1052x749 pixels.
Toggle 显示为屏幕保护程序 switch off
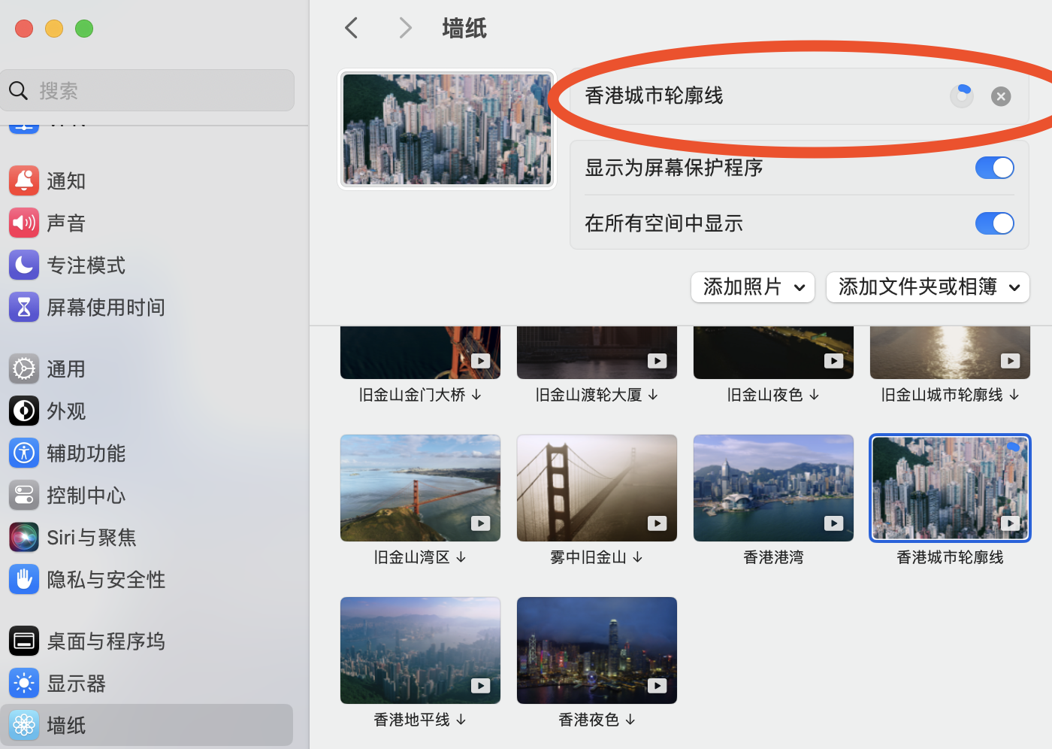994,168
